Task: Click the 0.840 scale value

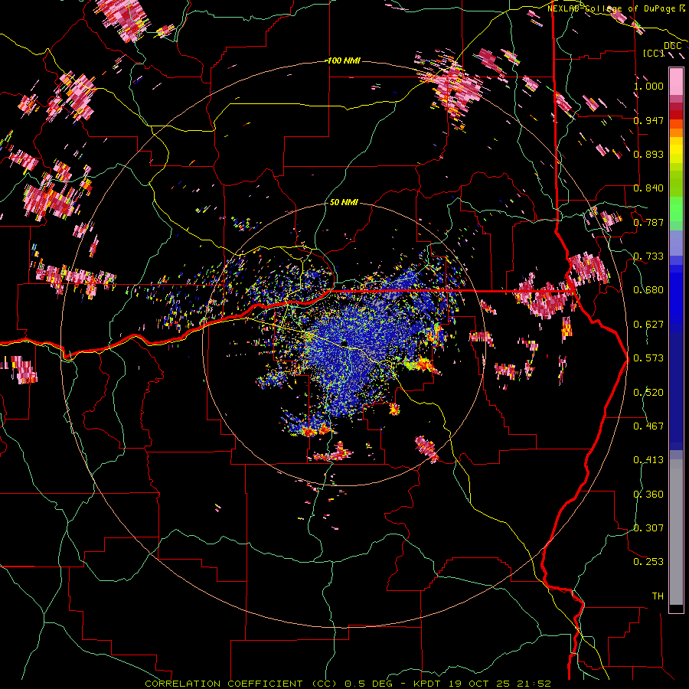Action: coord(648,188)
